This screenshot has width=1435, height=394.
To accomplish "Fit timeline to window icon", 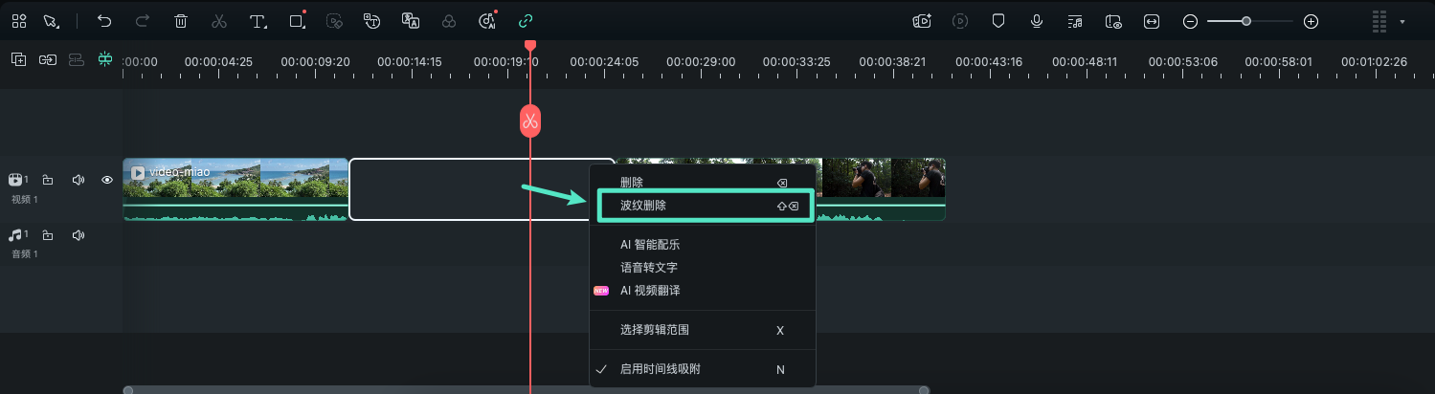I will [x=1152, y=21].
